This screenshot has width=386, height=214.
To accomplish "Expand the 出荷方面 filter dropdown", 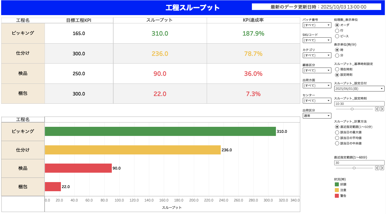I will (317, 85).
